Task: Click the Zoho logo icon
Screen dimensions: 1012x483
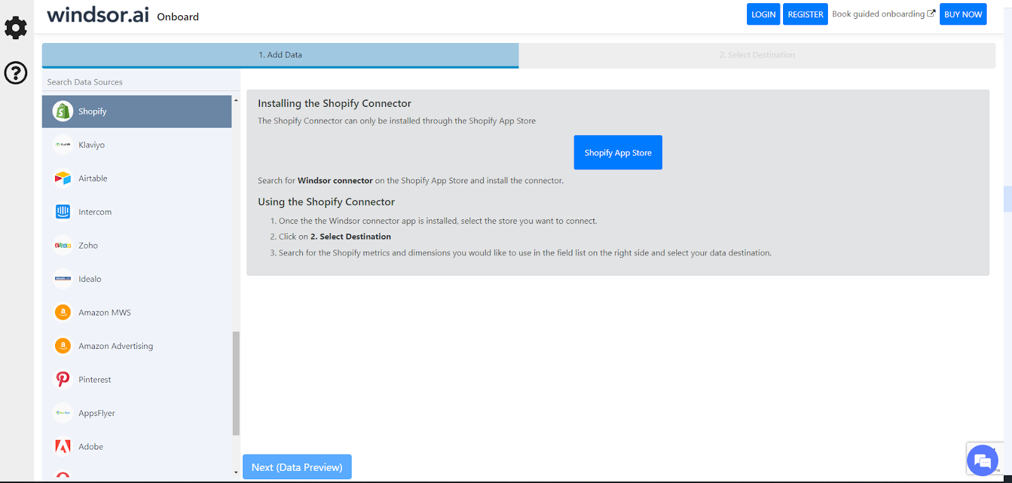Action: (63, 245)
